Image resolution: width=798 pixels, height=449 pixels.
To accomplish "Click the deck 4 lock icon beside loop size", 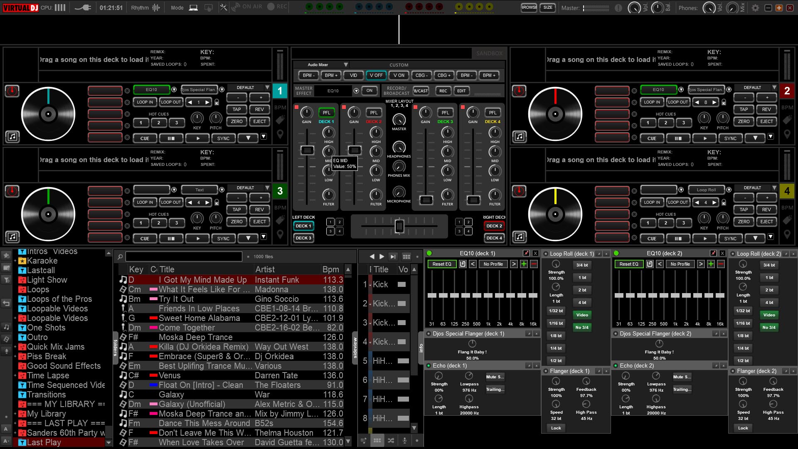I will click(724, 202).
